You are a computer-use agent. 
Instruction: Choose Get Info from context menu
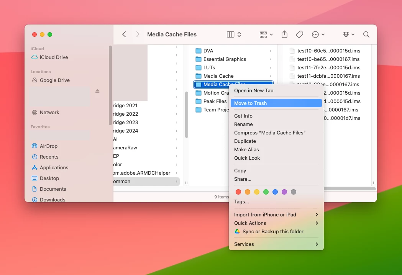pyautogui.click(x=276, y=116)
